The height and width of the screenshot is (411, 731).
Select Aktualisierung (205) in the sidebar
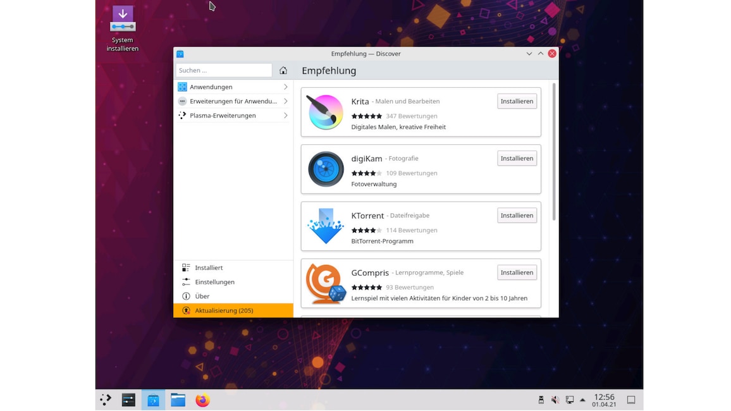coord(224,310)
